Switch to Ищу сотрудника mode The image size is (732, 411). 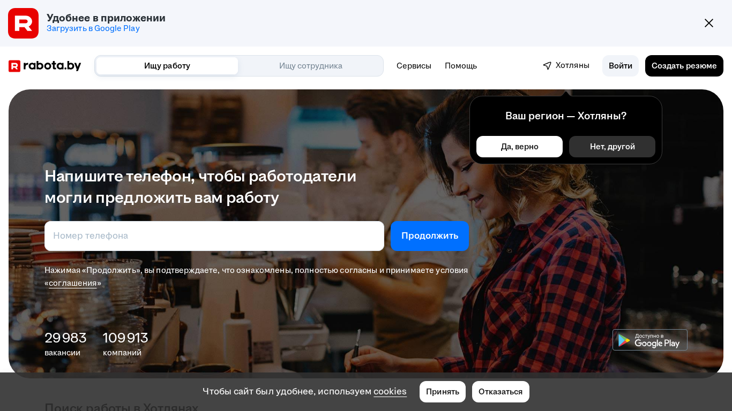[x=311, y=66]
